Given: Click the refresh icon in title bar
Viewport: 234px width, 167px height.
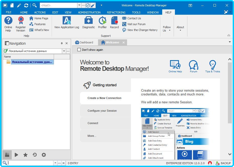Looking at the screenshot, I should point(26,5).
